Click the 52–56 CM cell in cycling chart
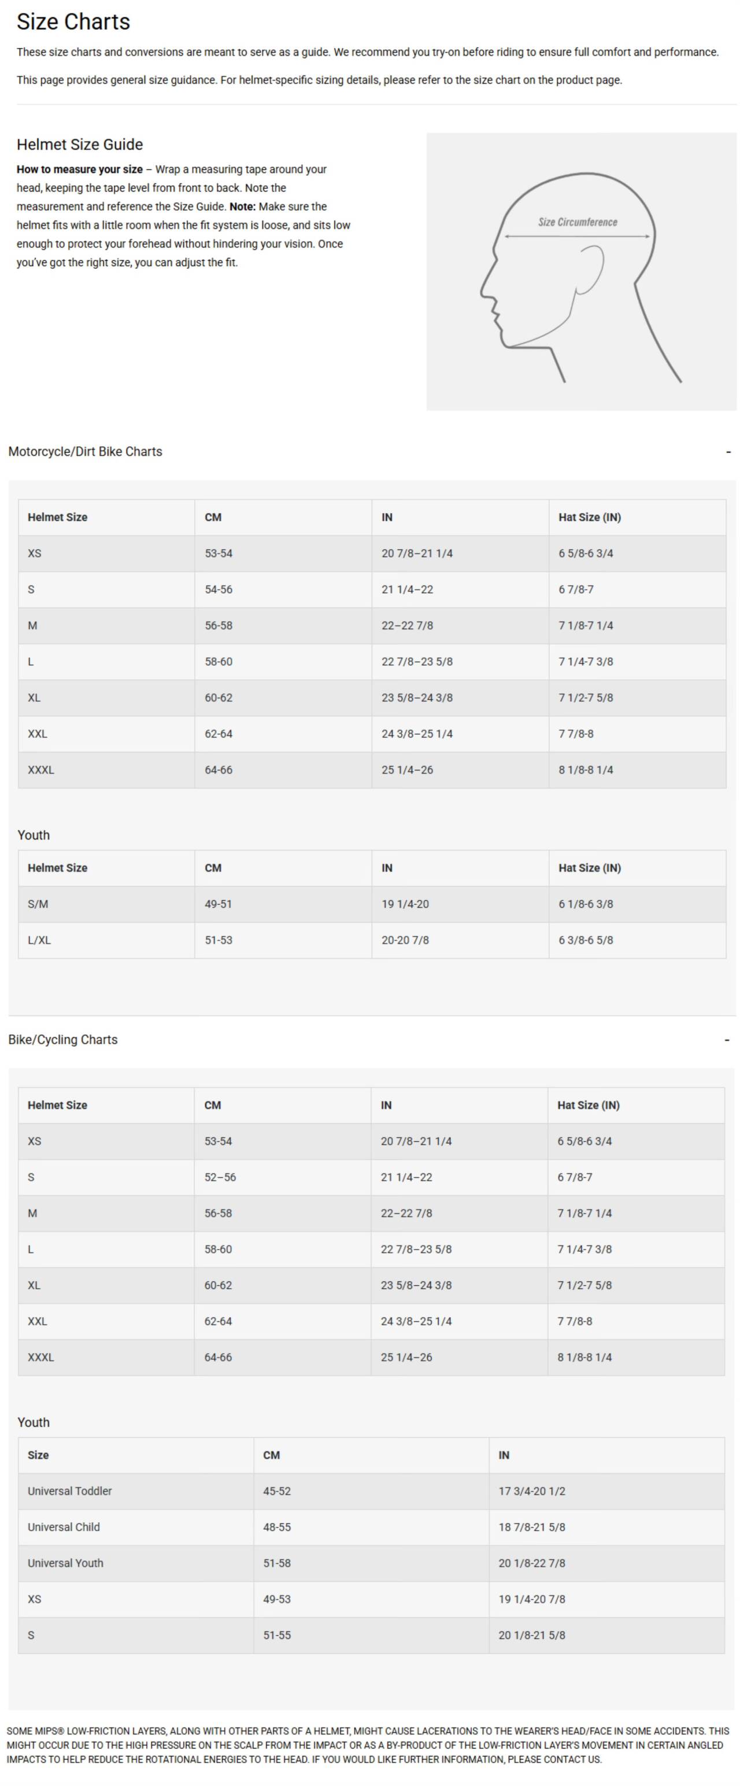 (220, 1177)
